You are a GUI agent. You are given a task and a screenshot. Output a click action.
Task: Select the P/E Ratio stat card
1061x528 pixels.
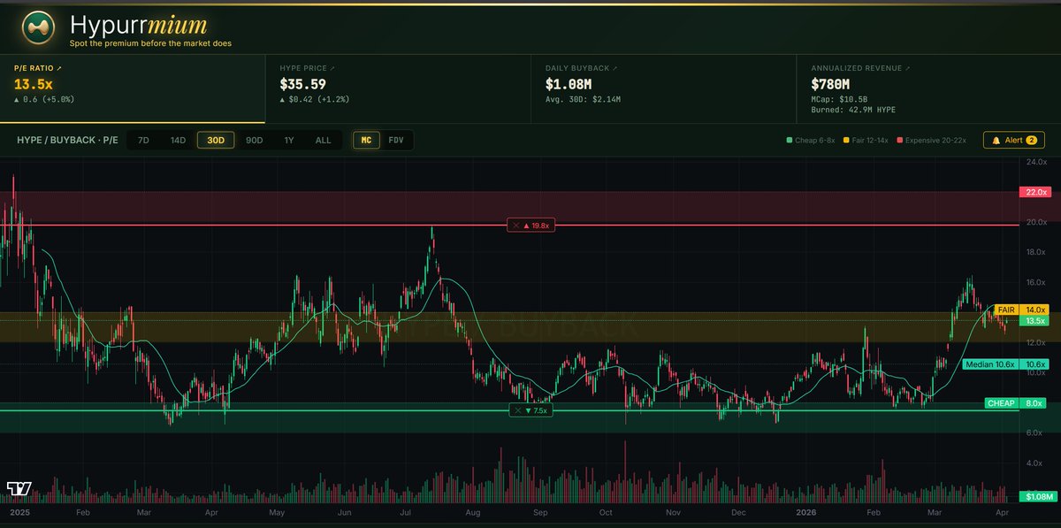click(x=133, y=88)
